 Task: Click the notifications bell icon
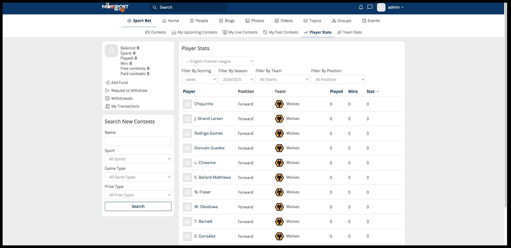(361, 7)
